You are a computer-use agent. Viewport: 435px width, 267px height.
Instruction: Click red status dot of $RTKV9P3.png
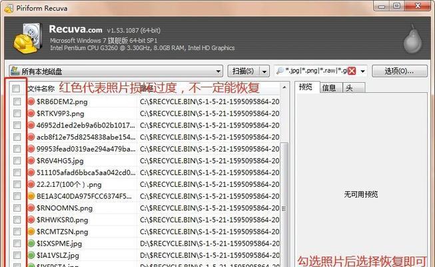[31, 113]
